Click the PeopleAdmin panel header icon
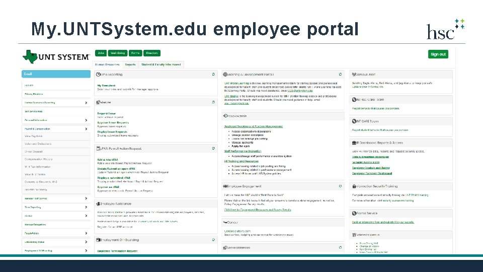 coord(225,116)
